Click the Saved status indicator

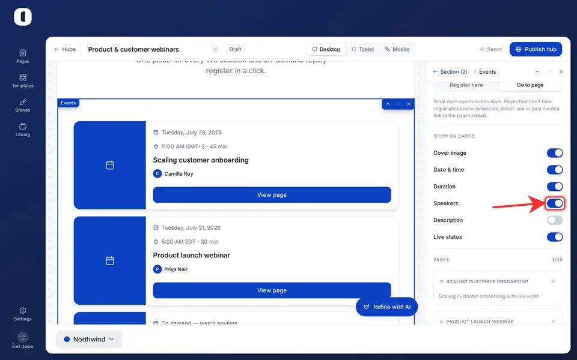coord(491,49)
